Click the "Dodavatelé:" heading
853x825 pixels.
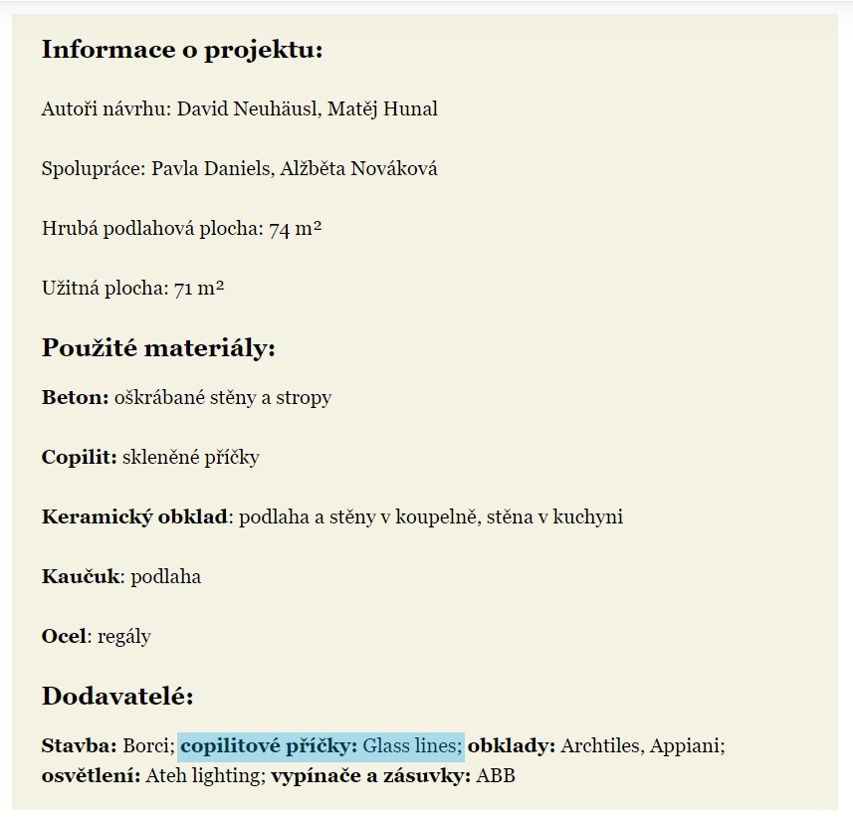pos(117,697)
